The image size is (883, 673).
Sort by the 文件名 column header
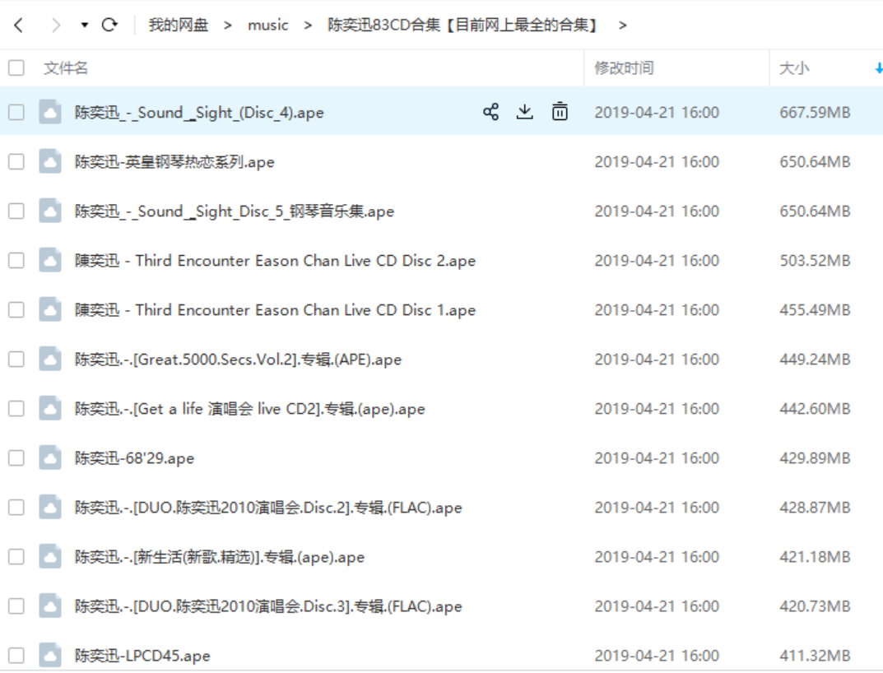[66, 68]
